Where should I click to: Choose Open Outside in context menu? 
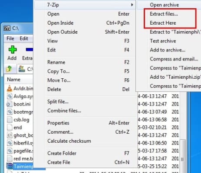click(89, 32)
